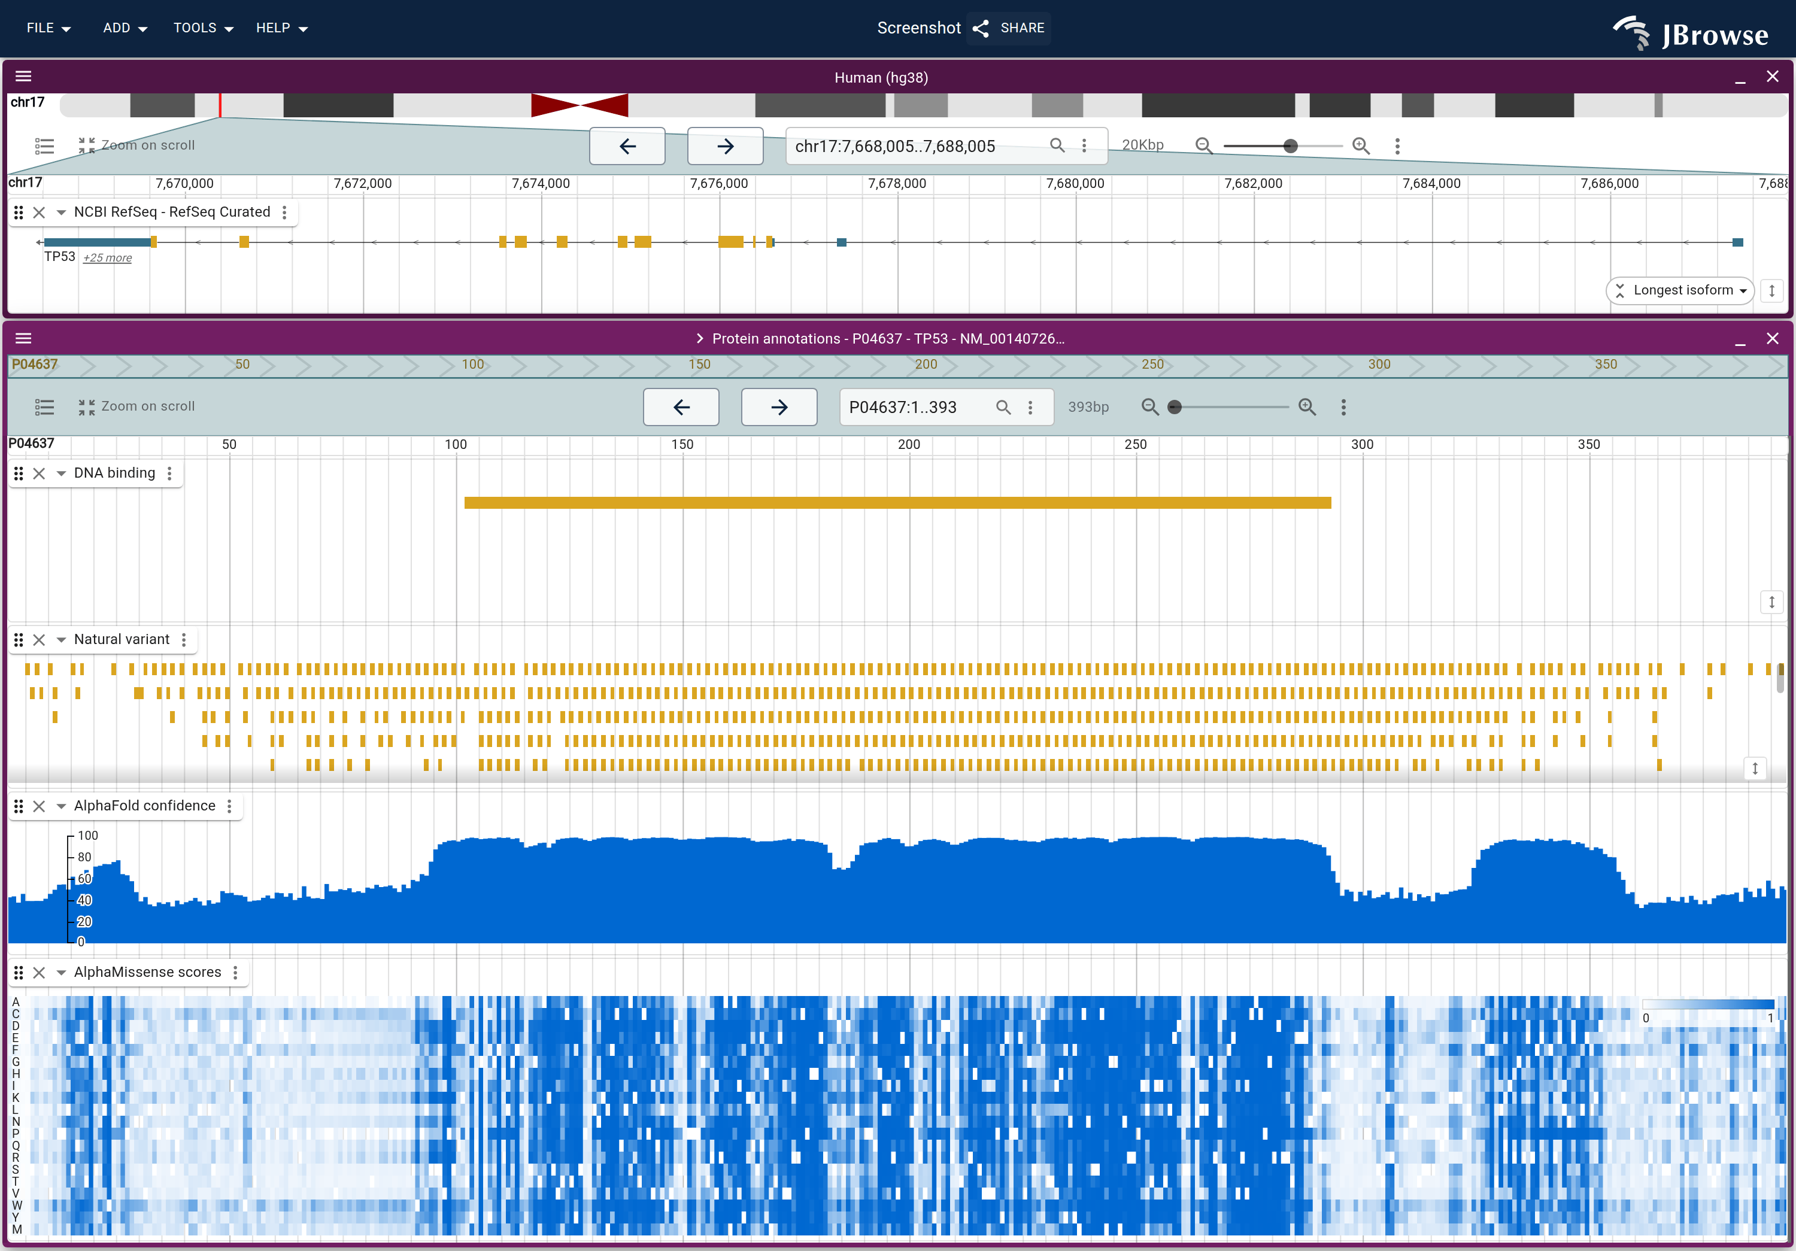The height and width of the screenshot is (1251, 1796).
Task: Click NCBI RefSeq track height resize handle
Action: (x=1771, y=290)
